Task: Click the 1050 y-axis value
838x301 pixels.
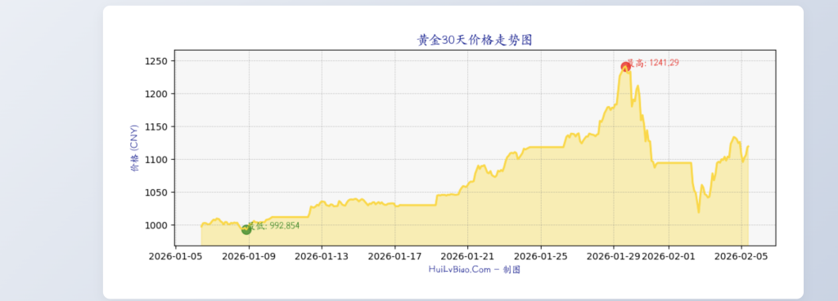Action: pyautogui.click(x=156, y=193)
